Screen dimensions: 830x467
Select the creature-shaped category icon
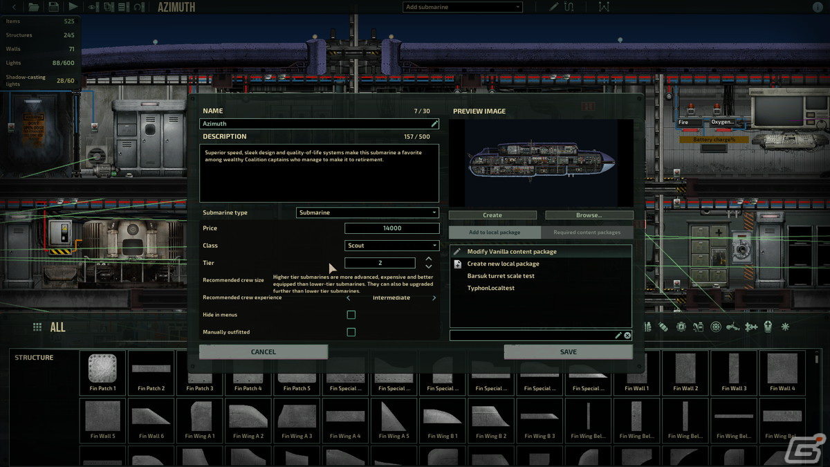(x=751, y=327)
